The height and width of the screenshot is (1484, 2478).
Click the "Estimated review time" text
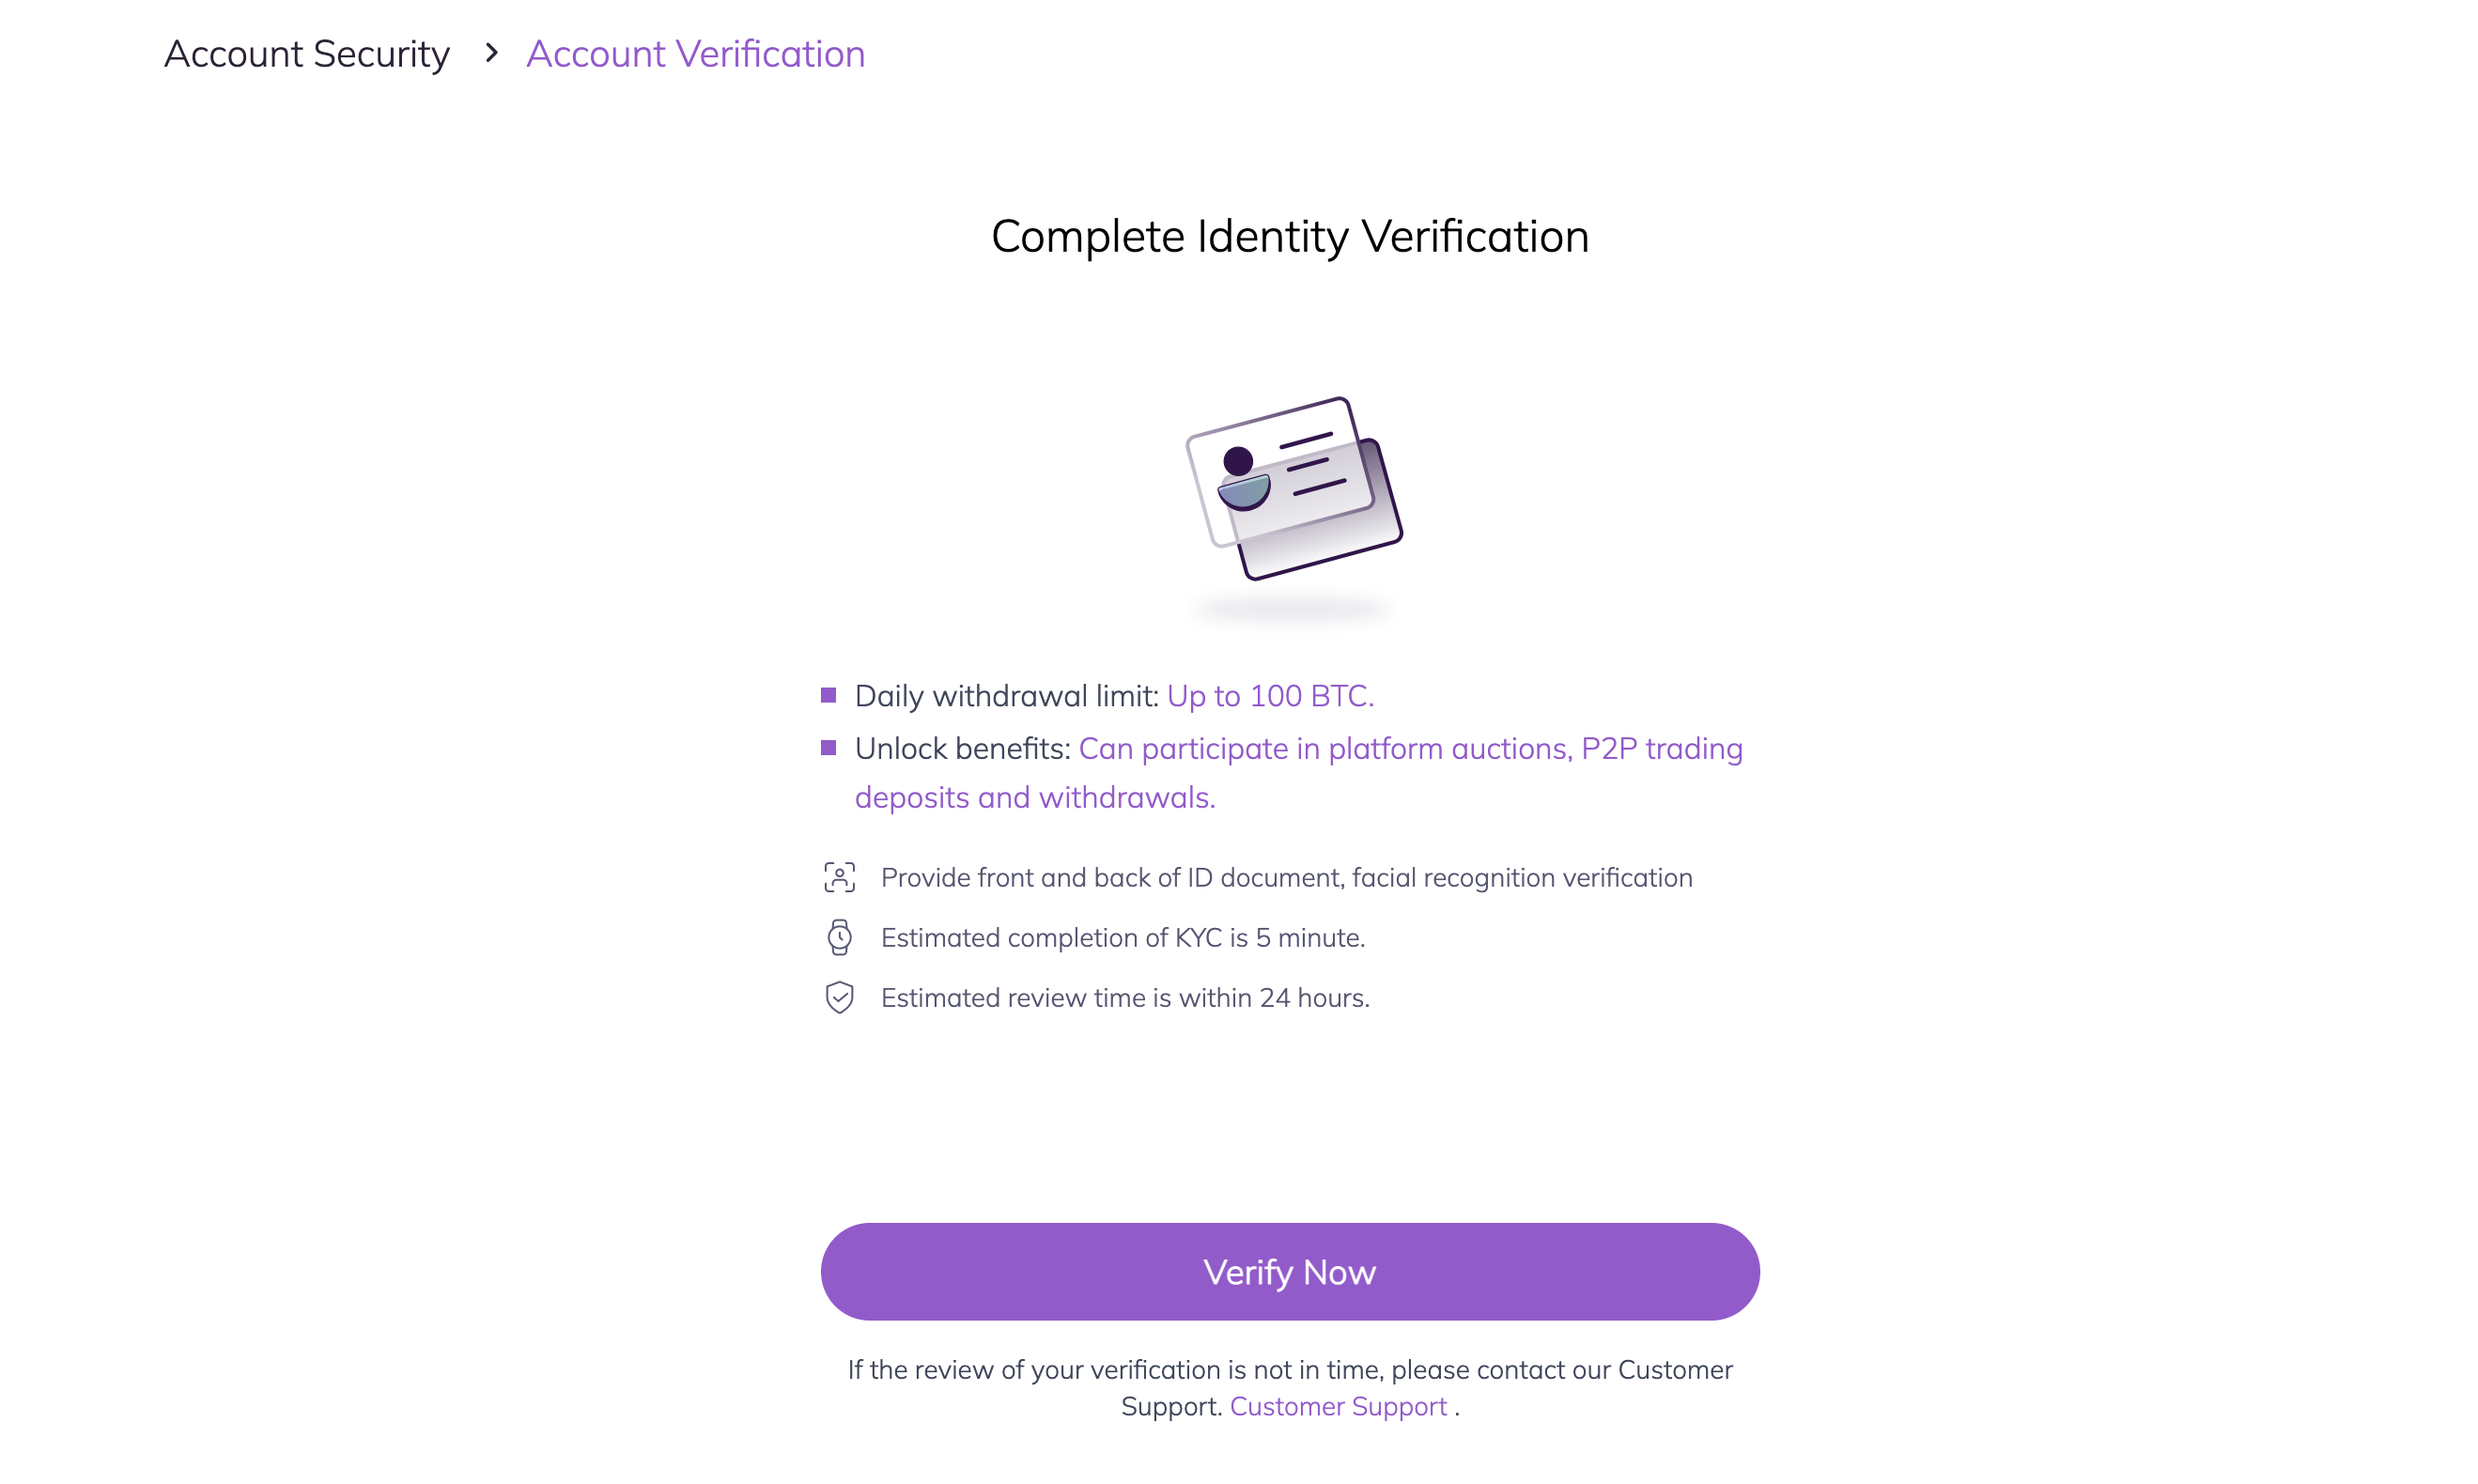pyautogui.click(x=1125, y=998)
